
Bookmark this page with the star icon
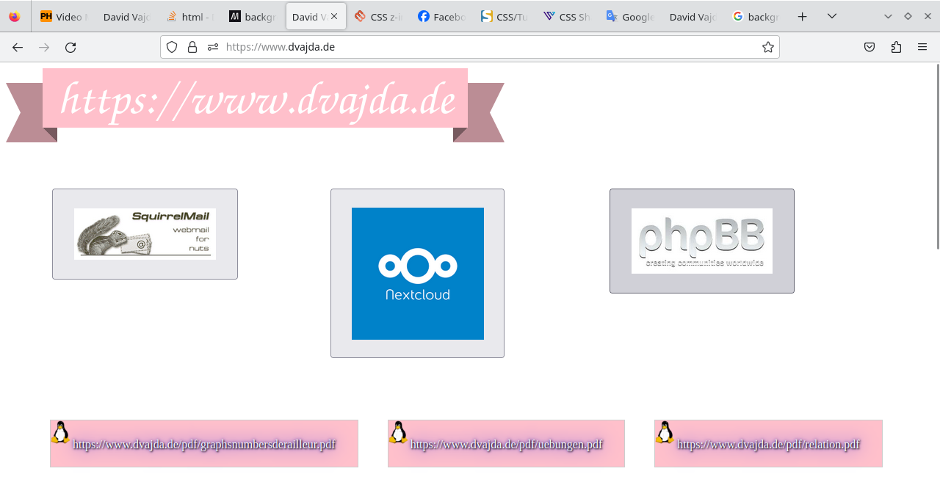pyautogui.click(x=768, y=47)
